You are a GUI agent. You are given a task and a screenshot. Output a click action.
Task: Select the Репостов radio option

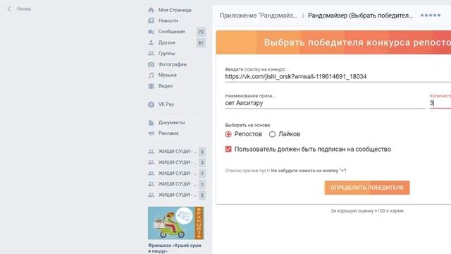(228, 134)
